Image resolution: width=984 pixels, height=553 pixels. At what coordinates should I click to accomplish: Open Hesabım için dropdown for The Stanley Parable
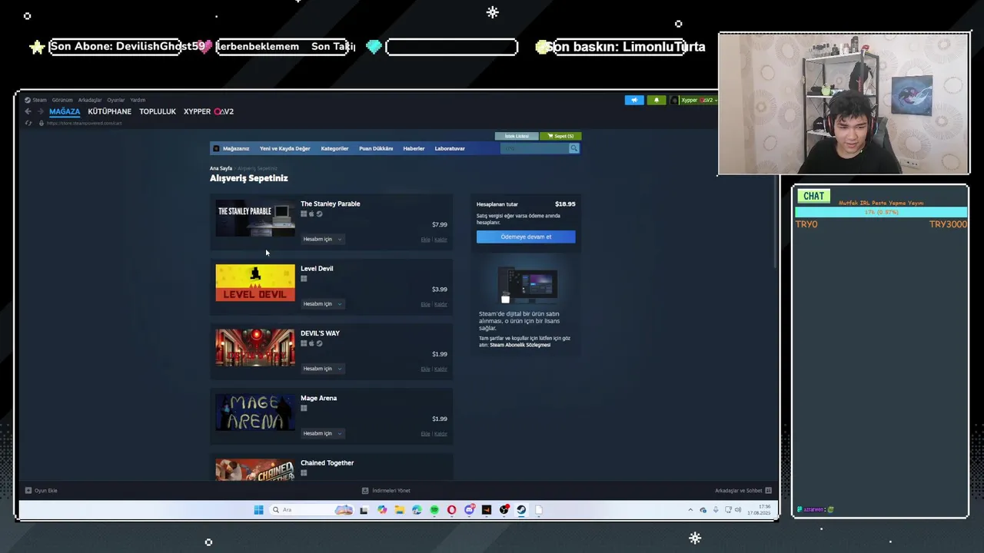pos(322,239)
